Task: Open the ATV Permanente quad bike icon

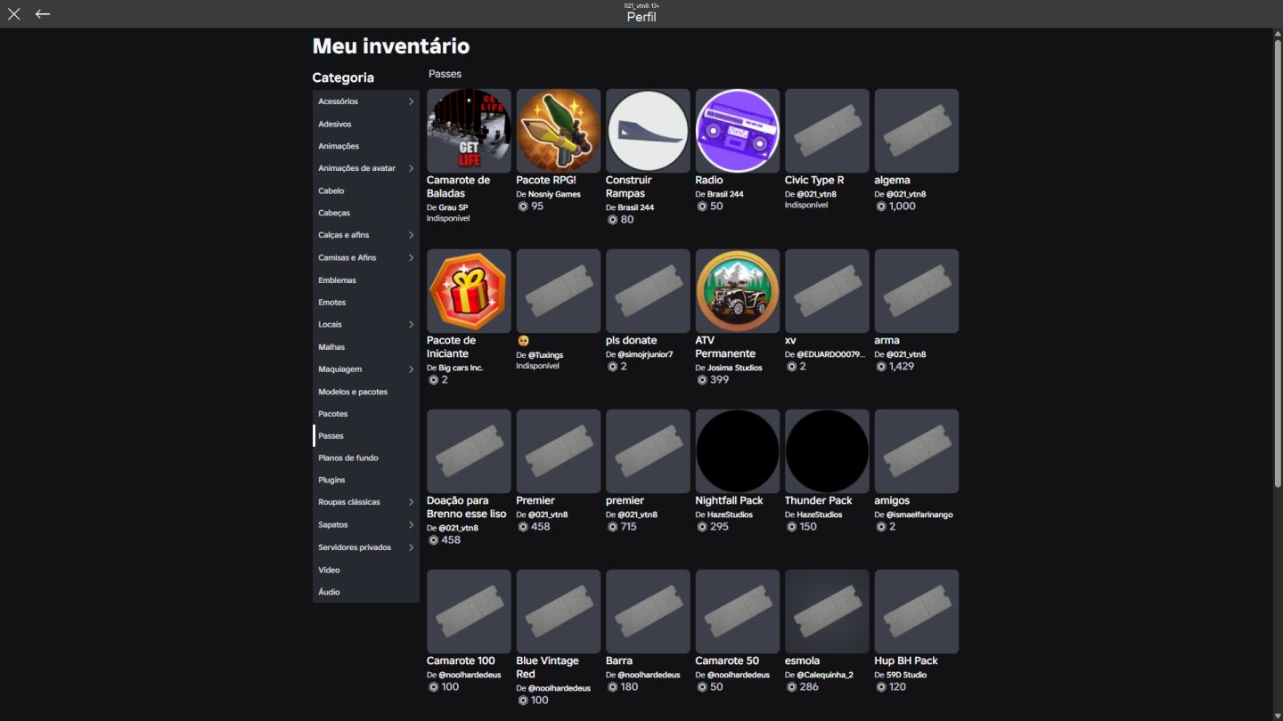Action: click(738, 291)
